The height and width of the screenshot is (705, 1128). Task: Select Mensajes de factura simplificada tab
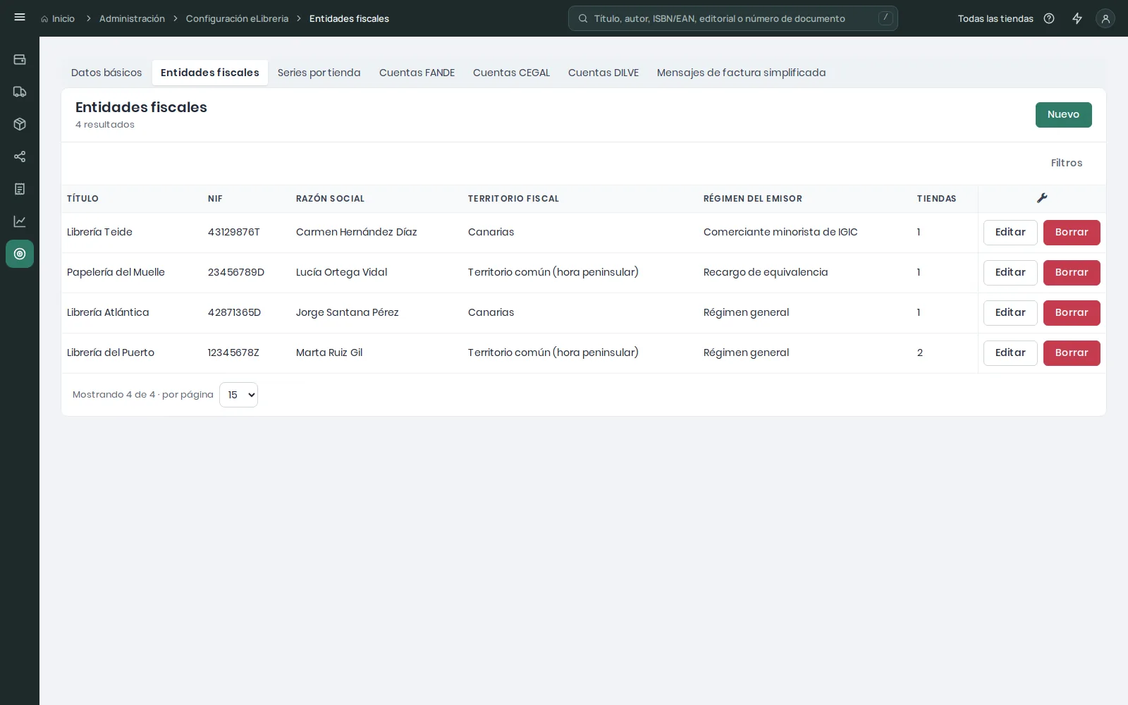coord(741,73)
